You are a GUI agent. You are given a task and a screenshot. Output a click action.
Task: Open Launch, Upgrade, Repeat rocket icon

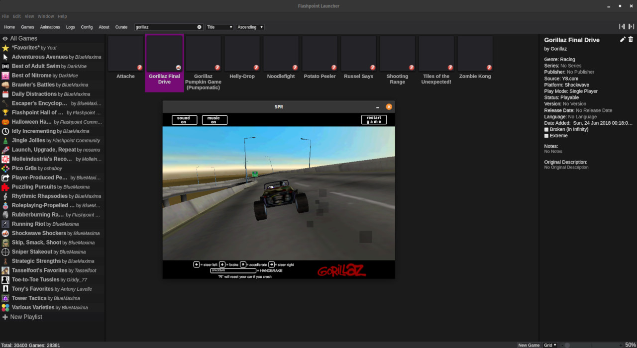[5, 150]
